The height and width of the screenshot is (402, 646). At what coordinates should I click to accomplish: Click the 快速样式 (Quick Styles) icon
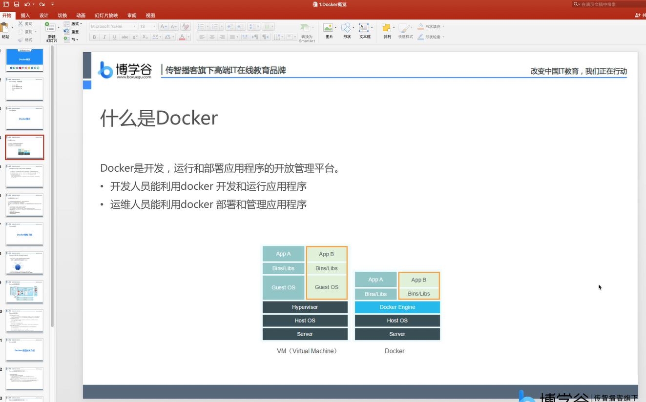pyautogui.click(x=405, y=29)
